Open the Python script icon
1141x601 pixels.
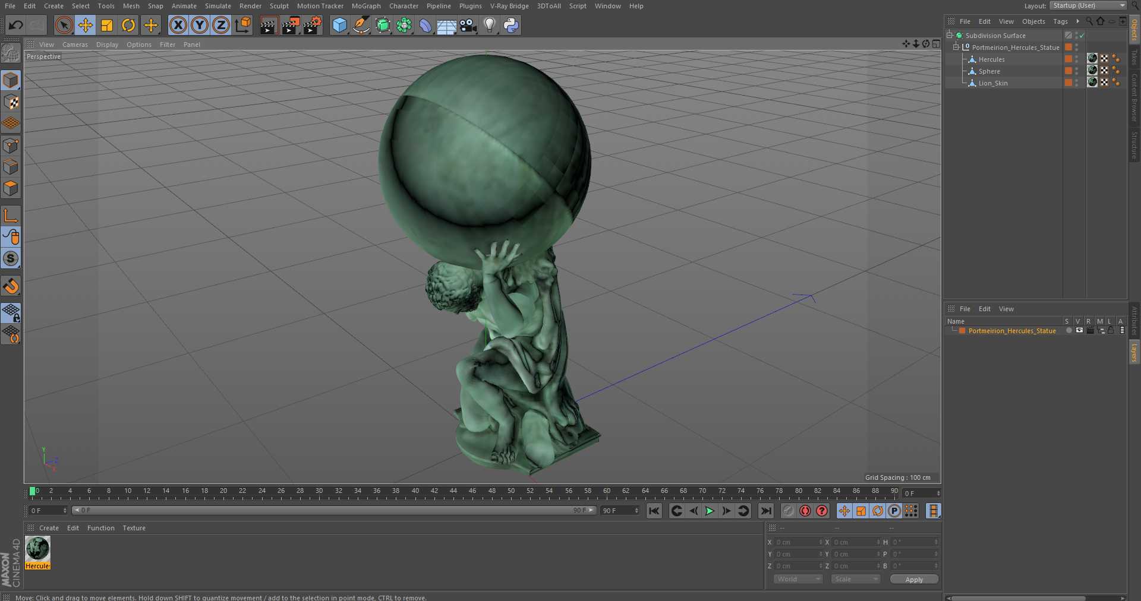point(511,25)
